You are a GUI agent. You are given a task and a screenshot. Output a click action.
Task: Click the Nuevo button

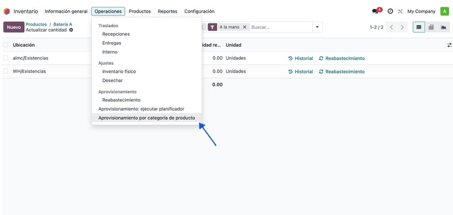click(14, 27)
